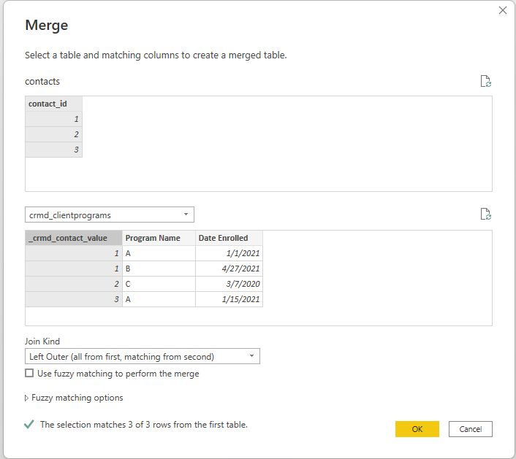516x459 pixels.
Task: Select the _crmd_contact_value column header
Action: (73, 238)
